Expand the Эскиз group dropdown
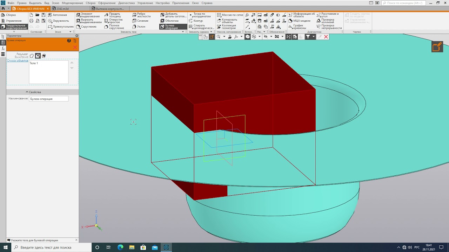 (70, 32)
